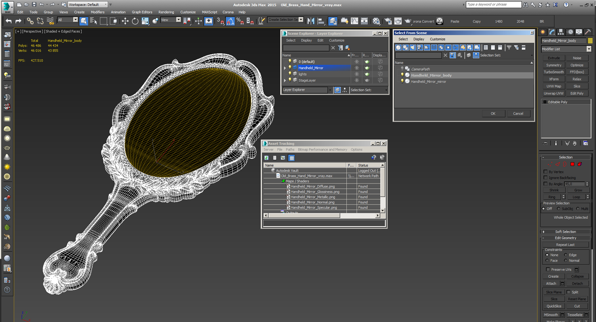Click the Attach button in Edit Geometry
Image resolution: width=596 pixels, height=322 pixels.
[x=551, y=283]
